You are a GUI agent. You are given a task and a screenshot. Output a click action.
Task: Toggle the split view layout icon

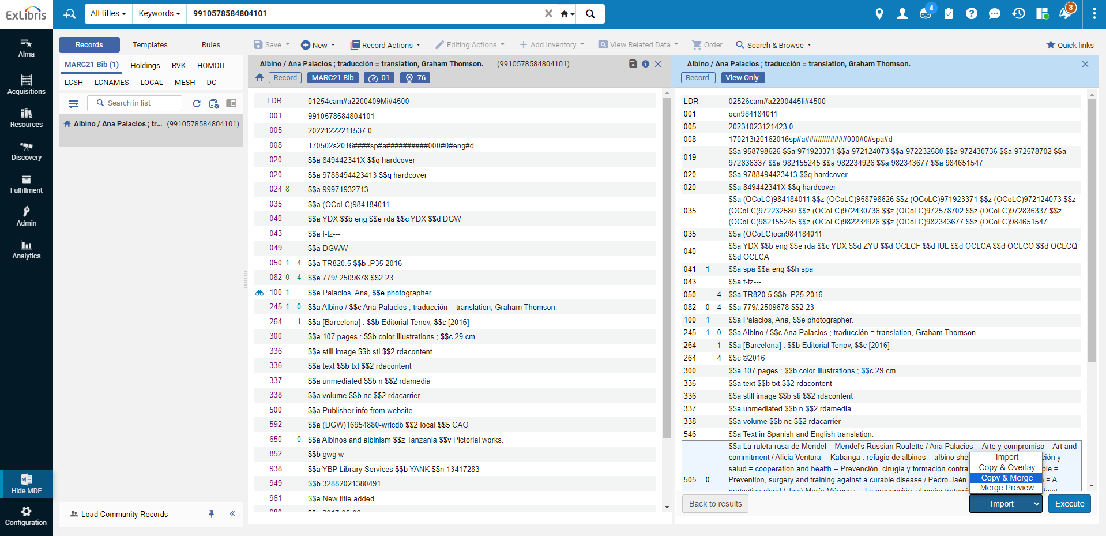point(231,103)
